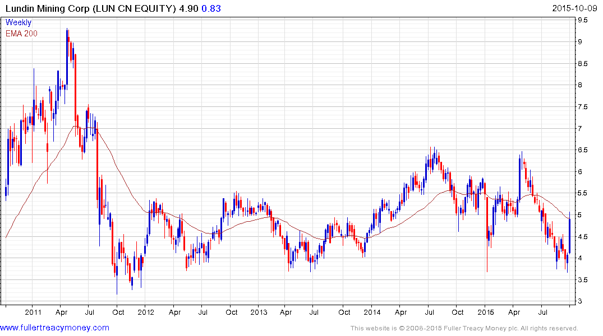Click the 7.5 price axis label
Viewport: 603px width, 336px height.
(583, 107)
